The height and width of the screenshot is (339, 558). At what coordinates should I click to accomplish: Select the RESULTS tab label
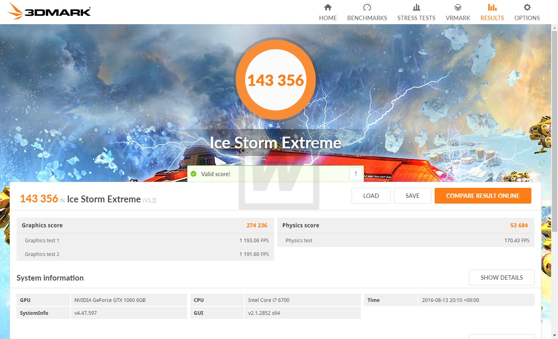click(x=492, y=18)
